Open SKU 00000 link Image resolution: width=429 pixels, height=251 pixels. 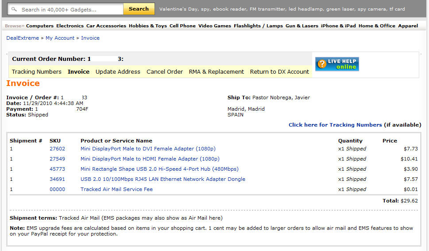(x=57, y=189)
